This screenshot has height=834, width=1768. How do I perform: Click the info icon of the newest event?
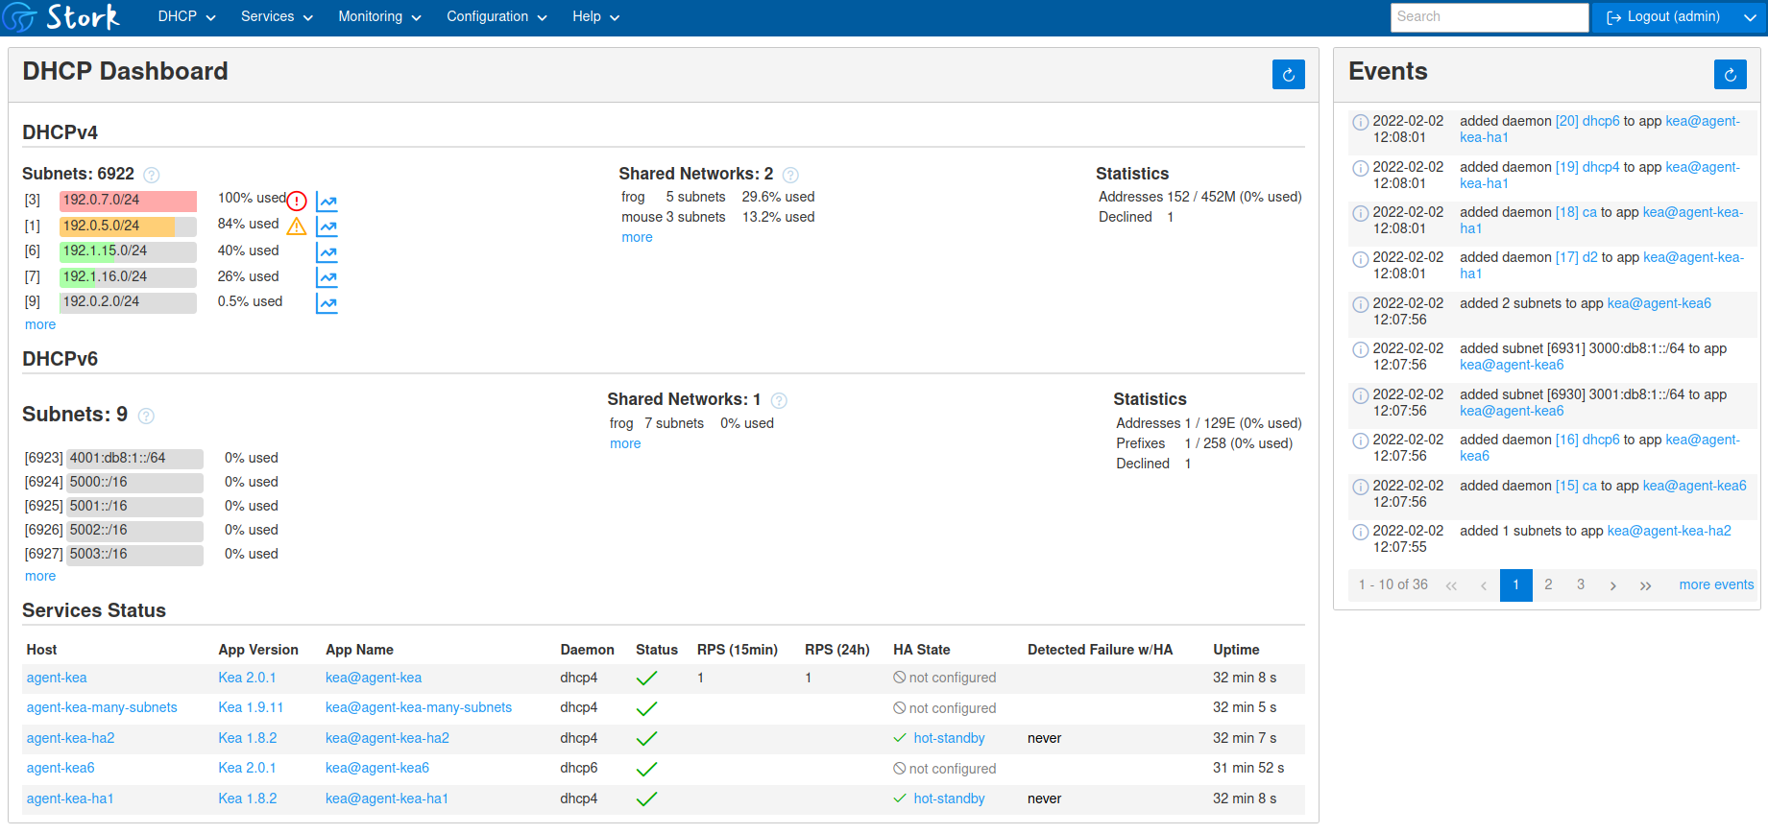pos(1360,123)
